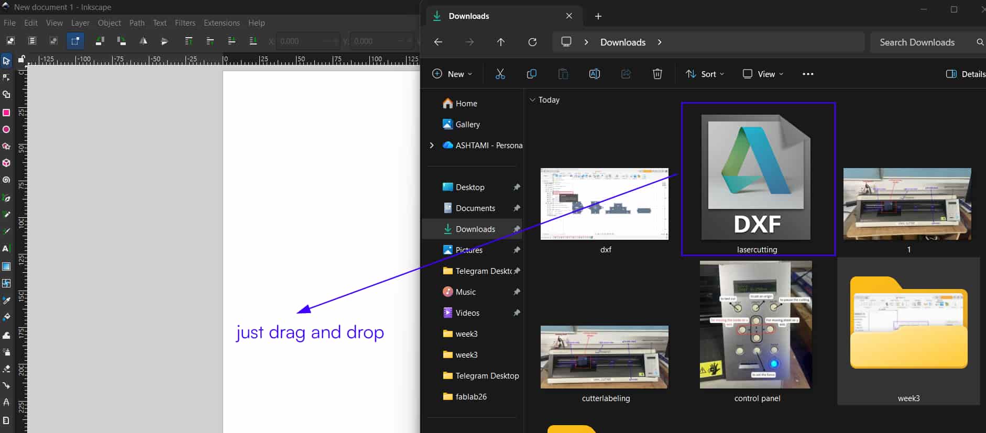Select the Gradient tool
986x433 pixels.
pos(6,267)
